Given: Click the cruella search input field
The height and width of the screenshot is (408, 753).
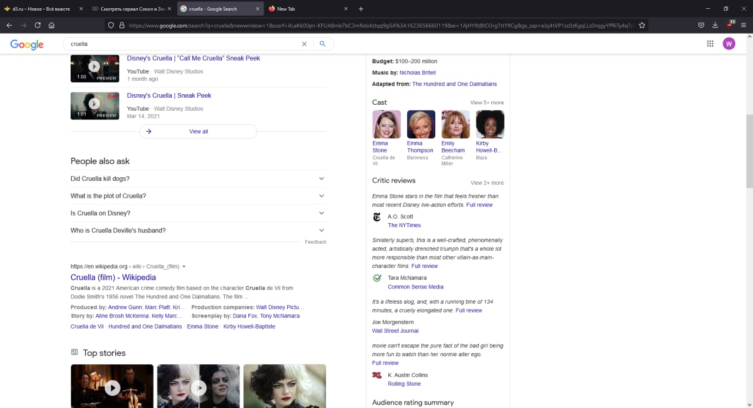Looking at the screenshot, I should pyautogui.click(x=182, y=44).
